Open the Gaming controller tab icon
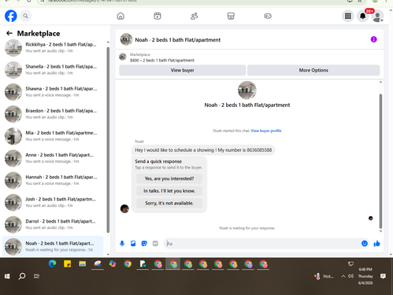 coord(268,16)
